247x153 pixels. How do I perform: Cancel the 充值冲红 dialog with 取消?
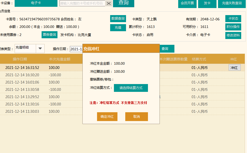136,117
